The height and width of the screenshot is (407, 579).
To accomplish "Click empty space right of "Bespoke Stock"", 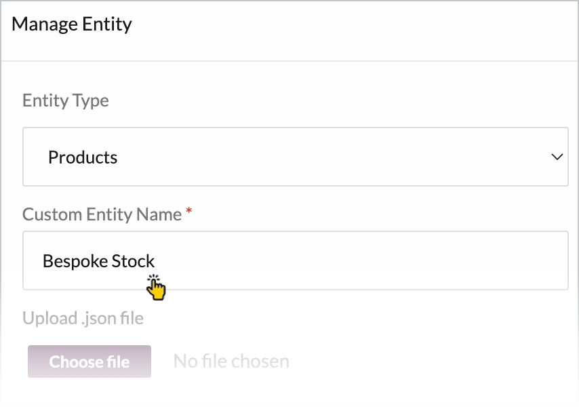I will tap(359, 260).
